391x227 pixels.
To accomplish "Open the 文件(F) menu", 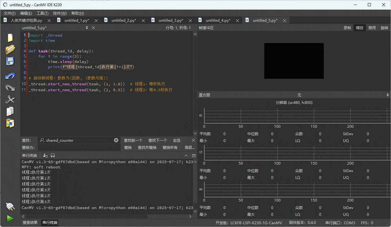I will (x=10, y=13).
